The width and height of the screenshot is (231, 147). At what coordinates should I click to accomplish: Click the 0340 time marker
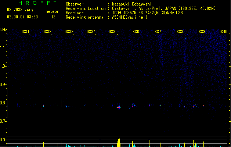(x=223, y=32)
